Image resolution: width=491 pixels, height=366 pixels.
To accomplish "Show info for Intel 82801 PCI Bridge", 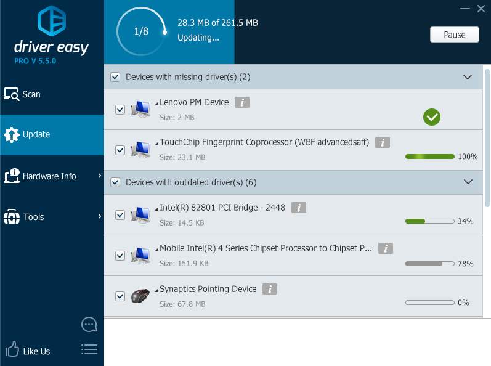I will tap(299, 208).
